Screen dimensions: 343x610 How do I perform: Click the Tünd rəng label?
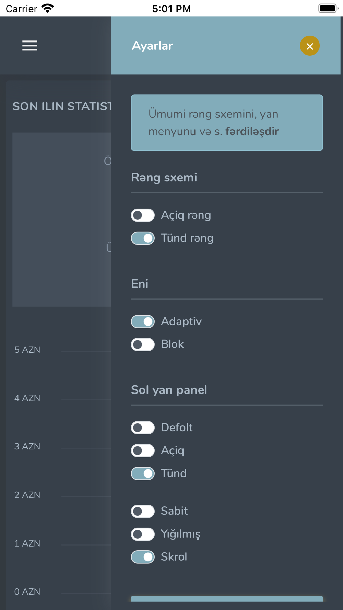187,238
